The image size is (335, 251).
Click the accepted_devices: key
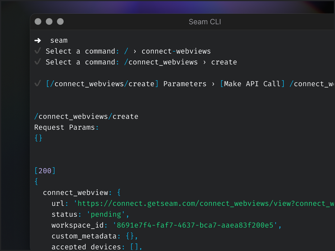[88, 247]
